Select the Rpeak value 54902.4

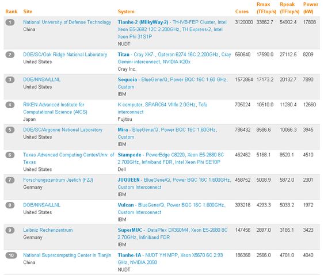click(x=288, y=22)
